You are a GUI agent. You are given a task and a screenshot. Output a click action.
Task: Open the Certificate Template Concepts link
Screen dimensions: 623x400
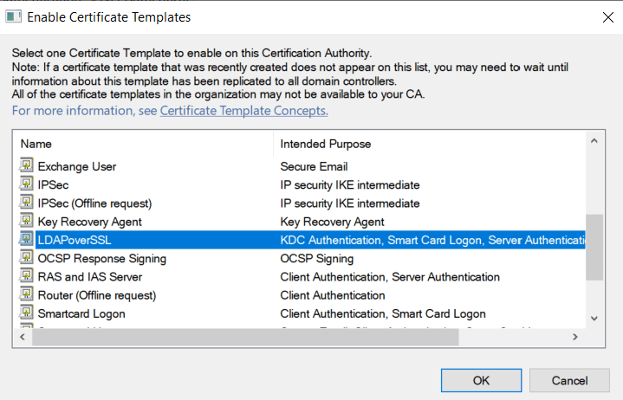point(243,111)
